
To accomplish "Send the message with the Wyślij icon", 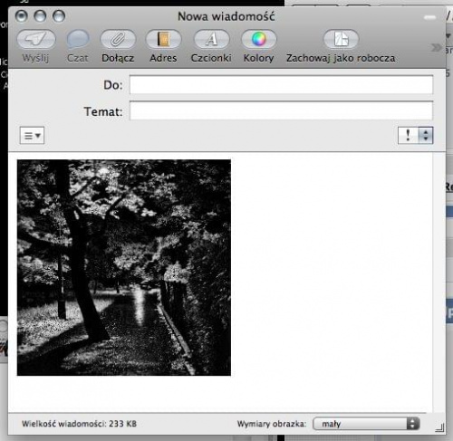I will click(36, 39).
